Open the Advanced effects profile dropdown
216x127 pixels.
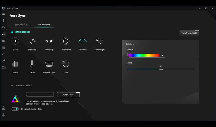click(40, 94)
